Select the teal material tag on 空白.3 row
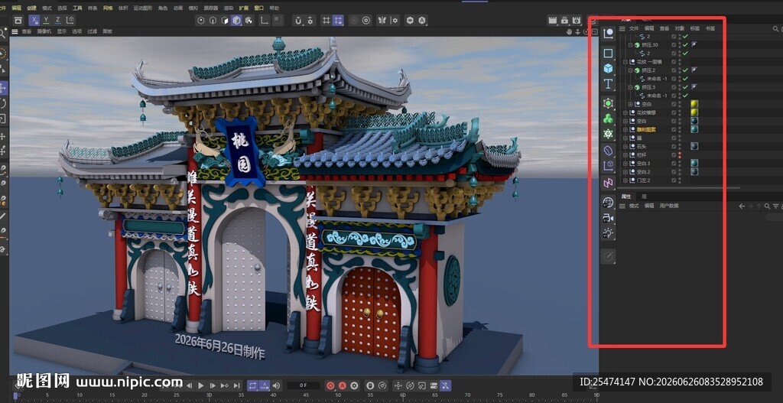 pyautogui.click(x=694, y=164)
